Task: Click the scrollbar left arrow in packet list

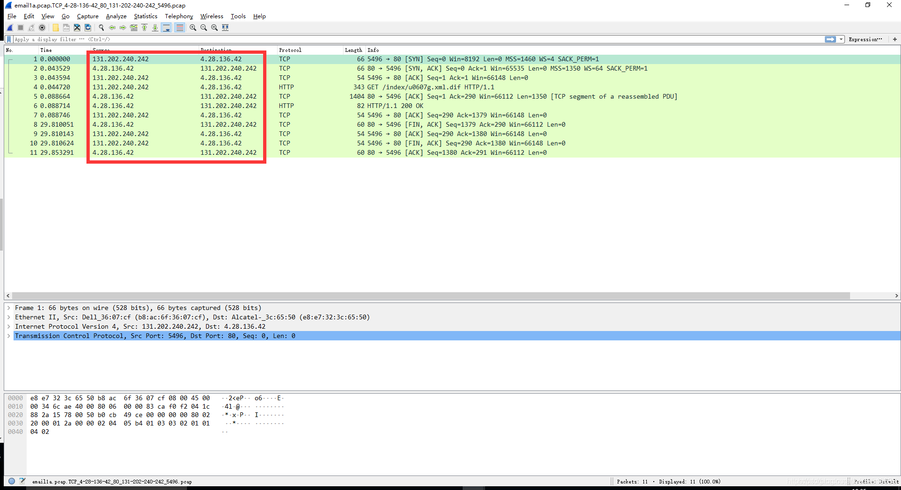Action: (x=8, y=295)
